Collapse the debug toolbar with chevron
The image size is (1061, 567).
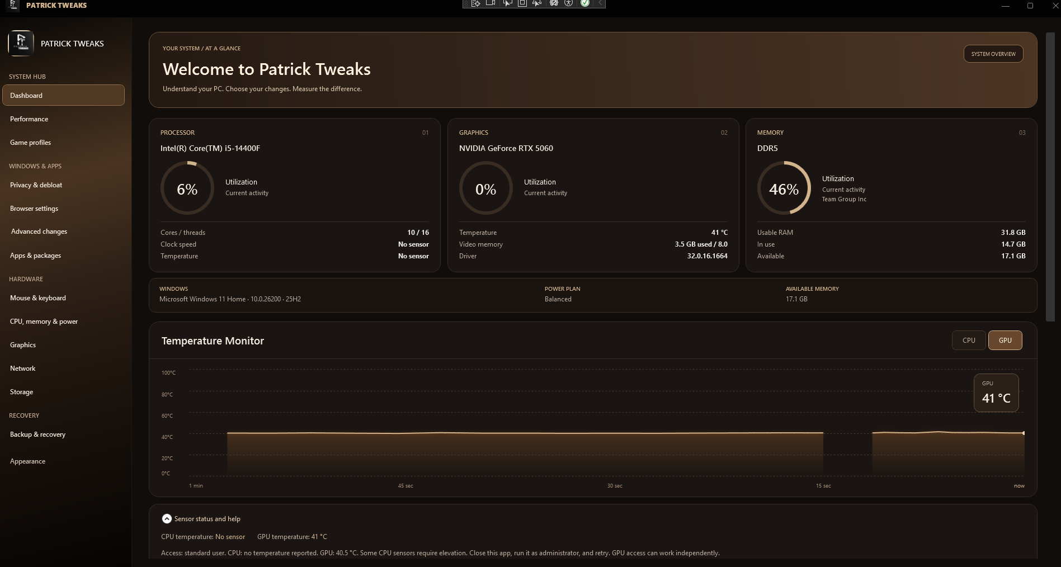click(600, 3)
